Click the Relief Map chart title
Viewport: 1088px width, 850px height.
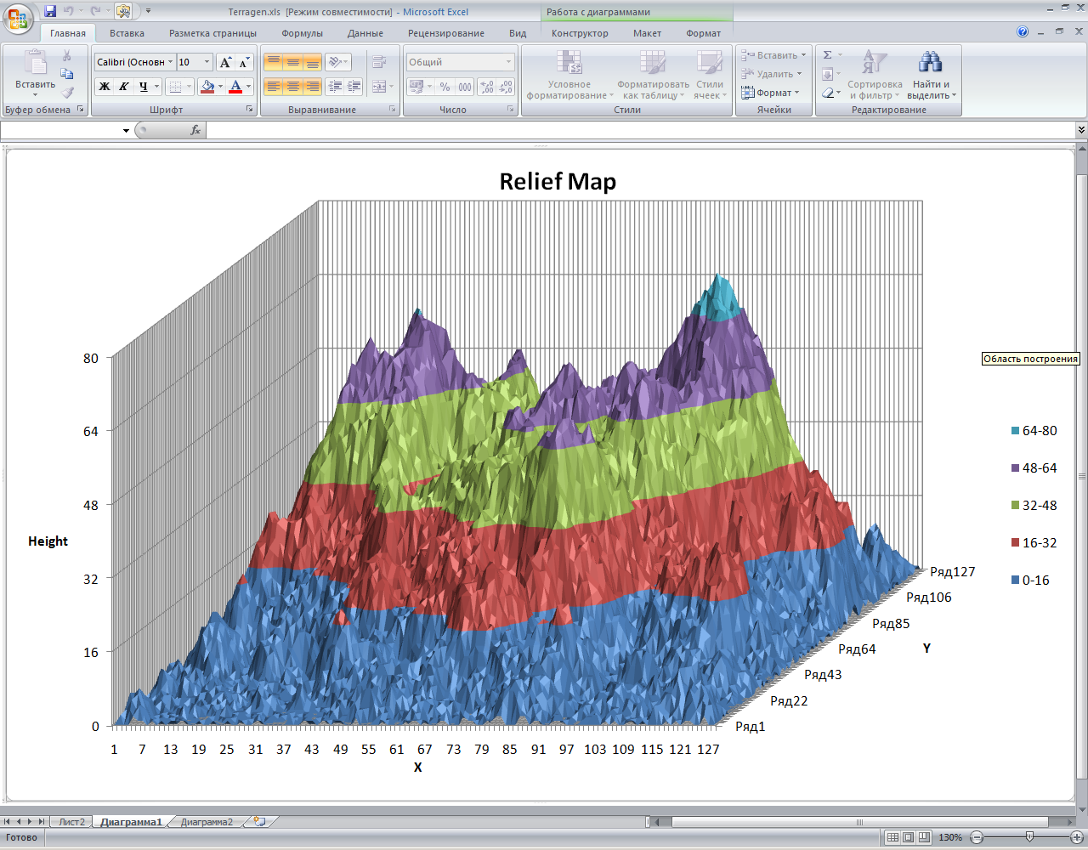point(558,182)
